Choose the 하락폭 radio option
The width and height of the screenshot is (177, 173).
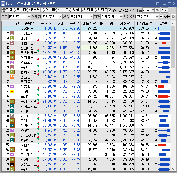click(x=95, y=10)
